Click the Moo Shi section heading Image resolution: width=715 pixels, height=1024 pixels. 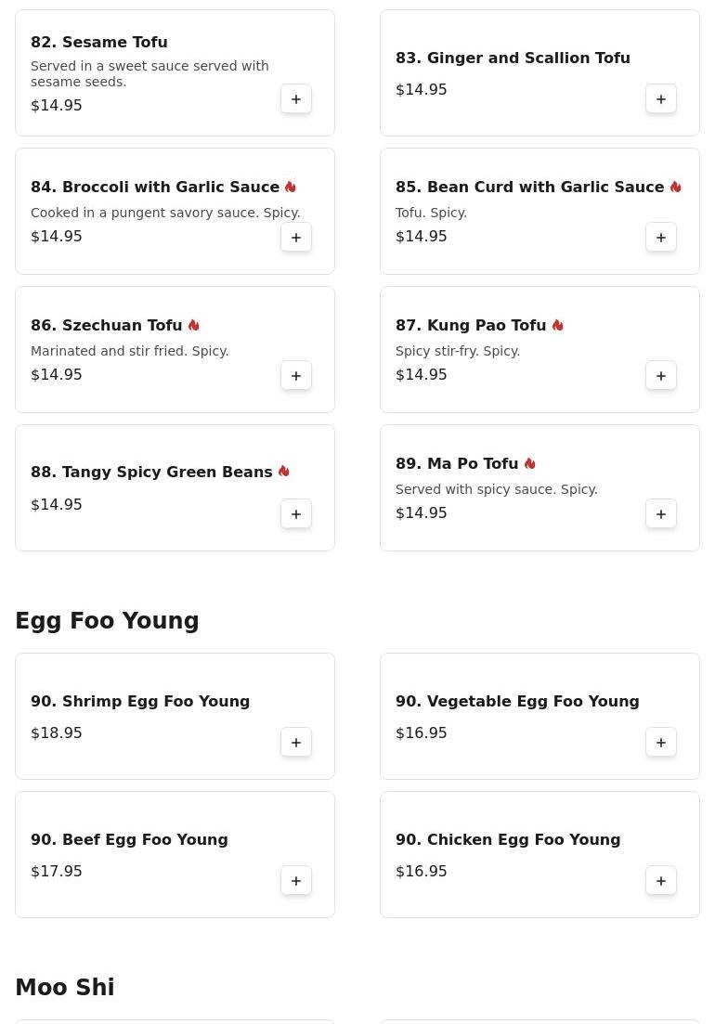(x=65, y=987)
